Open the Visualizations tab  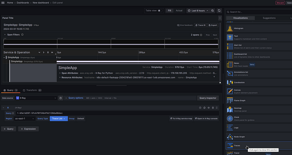tap(241, 18)
